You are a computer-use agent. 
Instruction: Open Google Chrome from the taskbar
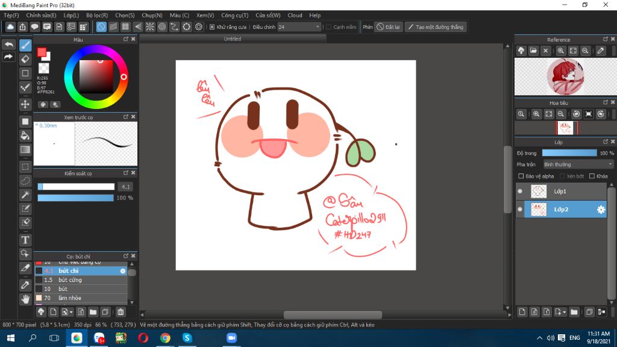click(165, 338)
